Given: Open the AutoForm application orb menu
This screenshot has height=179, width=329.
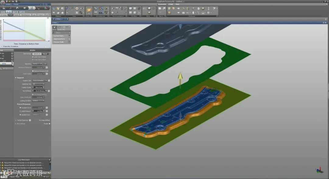Looking at the screenshot, I should point(2,2).
